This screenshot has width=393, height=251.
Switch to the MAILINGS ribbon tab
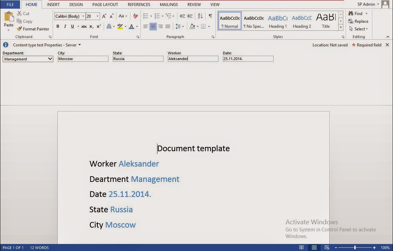tap(168, 4)
